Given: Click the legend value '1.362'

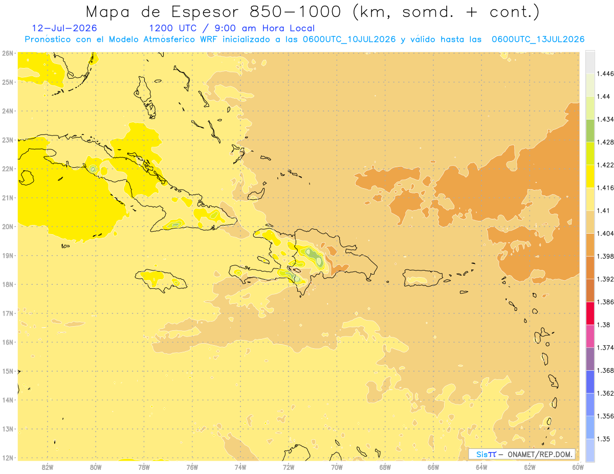Looking at the screenshot, I should click(605, 393).
